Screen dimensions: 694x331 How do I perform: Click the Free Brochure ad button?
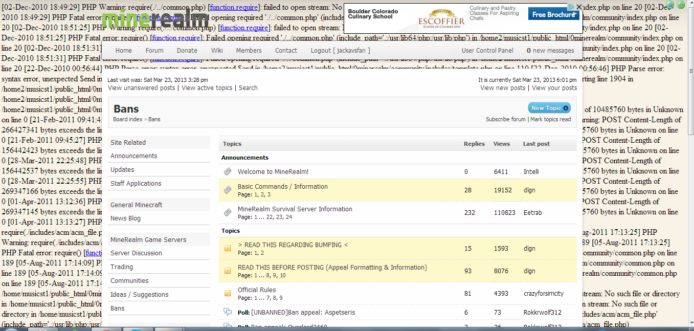coord(553,15)
